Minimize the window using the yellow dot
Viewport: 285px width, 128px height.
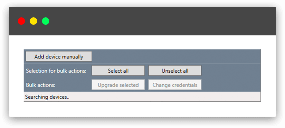(x=33, y=21)
